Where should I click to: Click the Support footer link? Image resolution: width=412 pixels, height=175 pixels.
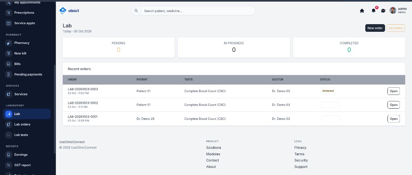point(301,167)
